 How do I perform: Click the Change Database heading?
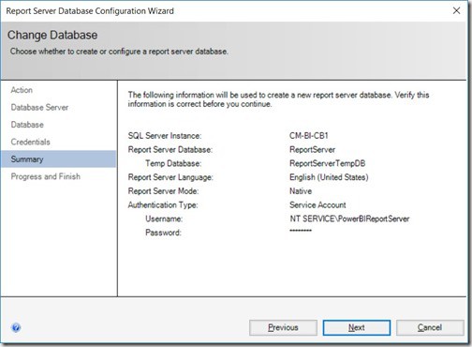pyautogui.click(x=52, y=35)
